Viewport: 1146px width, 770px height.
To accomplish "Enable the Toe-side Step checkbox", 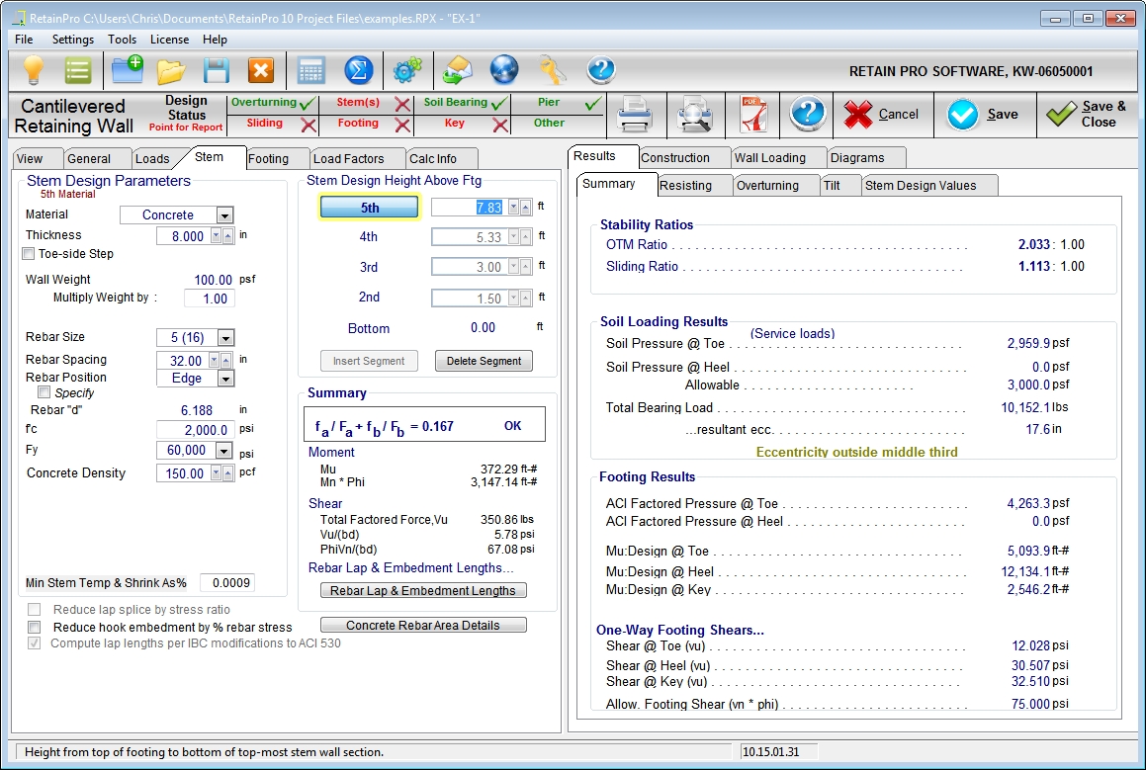I will point(29,254).
